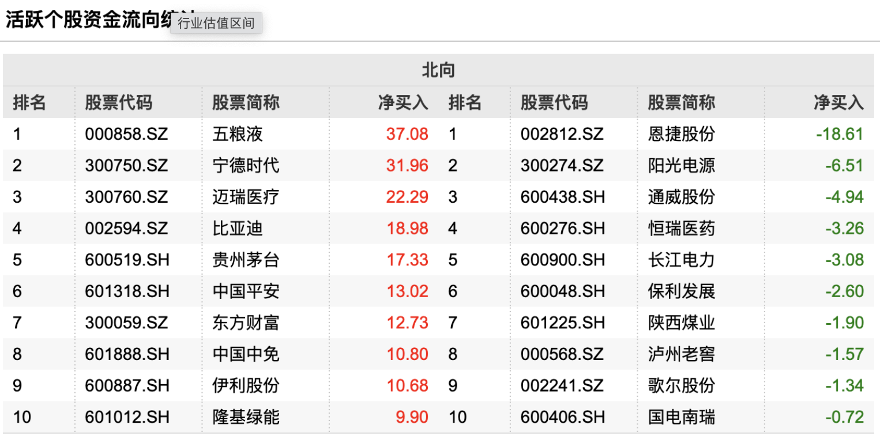Click stock name 阳光电源
Screen dimensions: 880x440
coord(682,166)
